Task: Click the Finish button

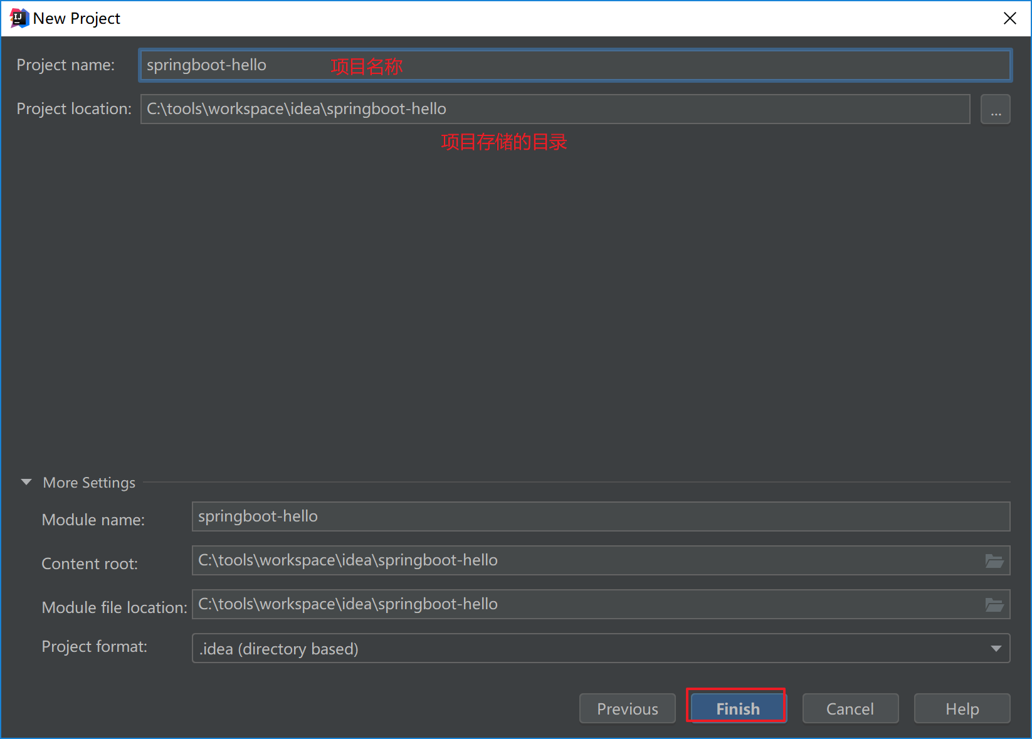Action: point(738,708)
